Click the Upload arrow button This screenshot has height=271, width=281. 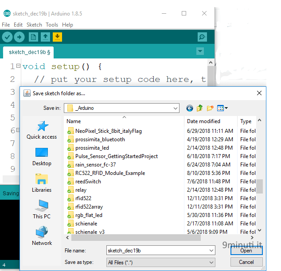click(20, 37)
